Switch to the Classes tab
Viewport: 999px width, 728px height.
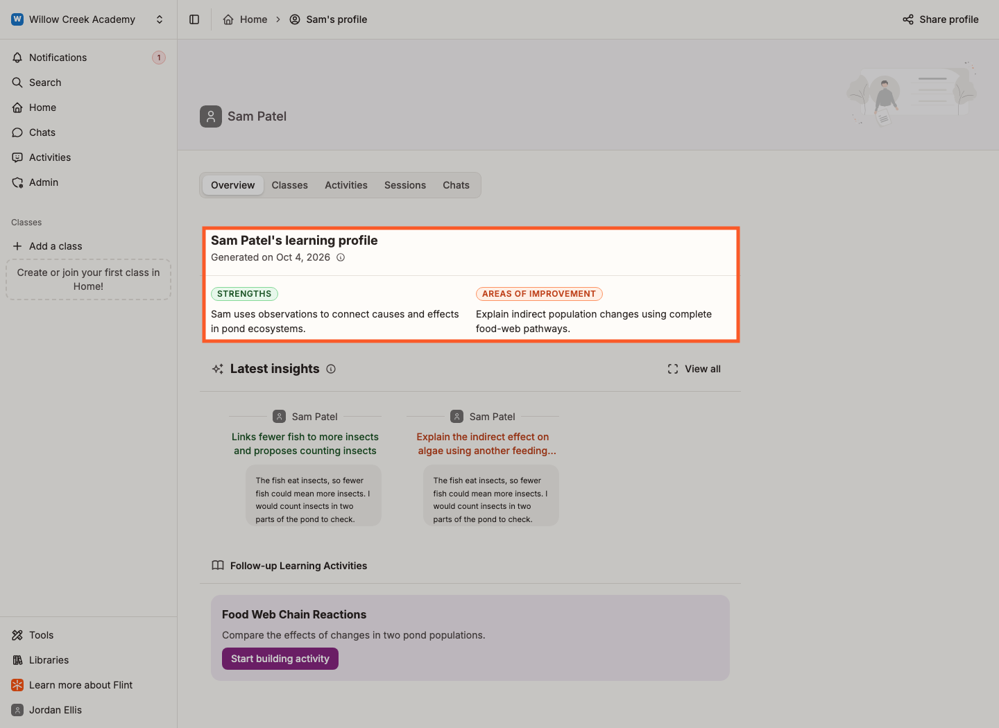(290, 185)
